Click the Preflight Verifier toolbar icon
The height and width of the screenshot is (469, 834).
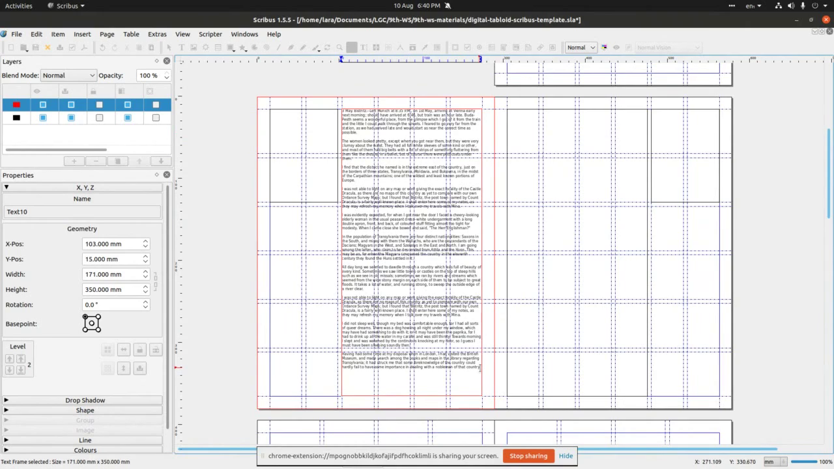pyautogui.click(x=72, y=48)
